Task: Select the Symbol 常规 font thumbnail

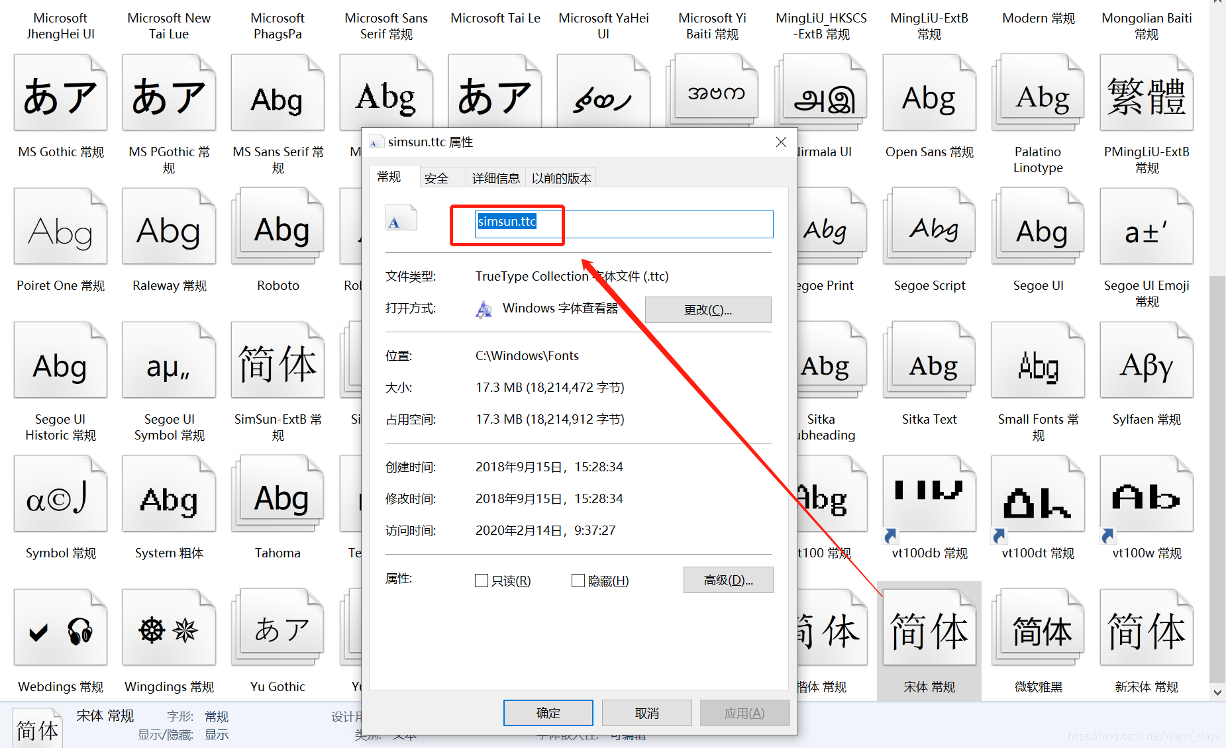Action: tap(60, 494)
